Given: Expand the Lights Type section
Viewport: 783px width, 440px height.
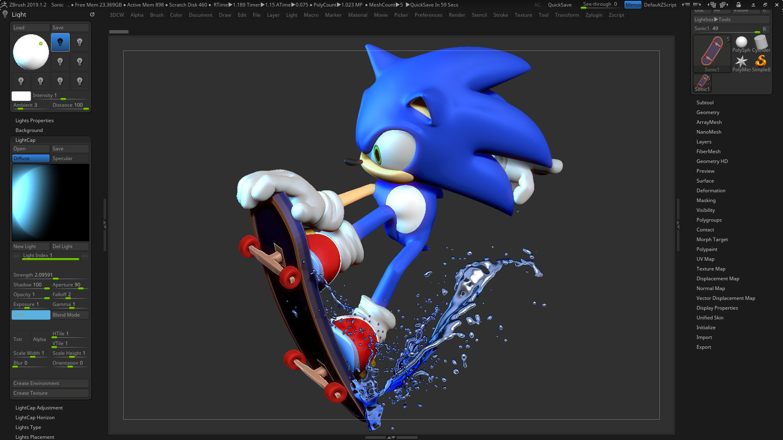Looking at the screenshot, I should click(28, 427).
